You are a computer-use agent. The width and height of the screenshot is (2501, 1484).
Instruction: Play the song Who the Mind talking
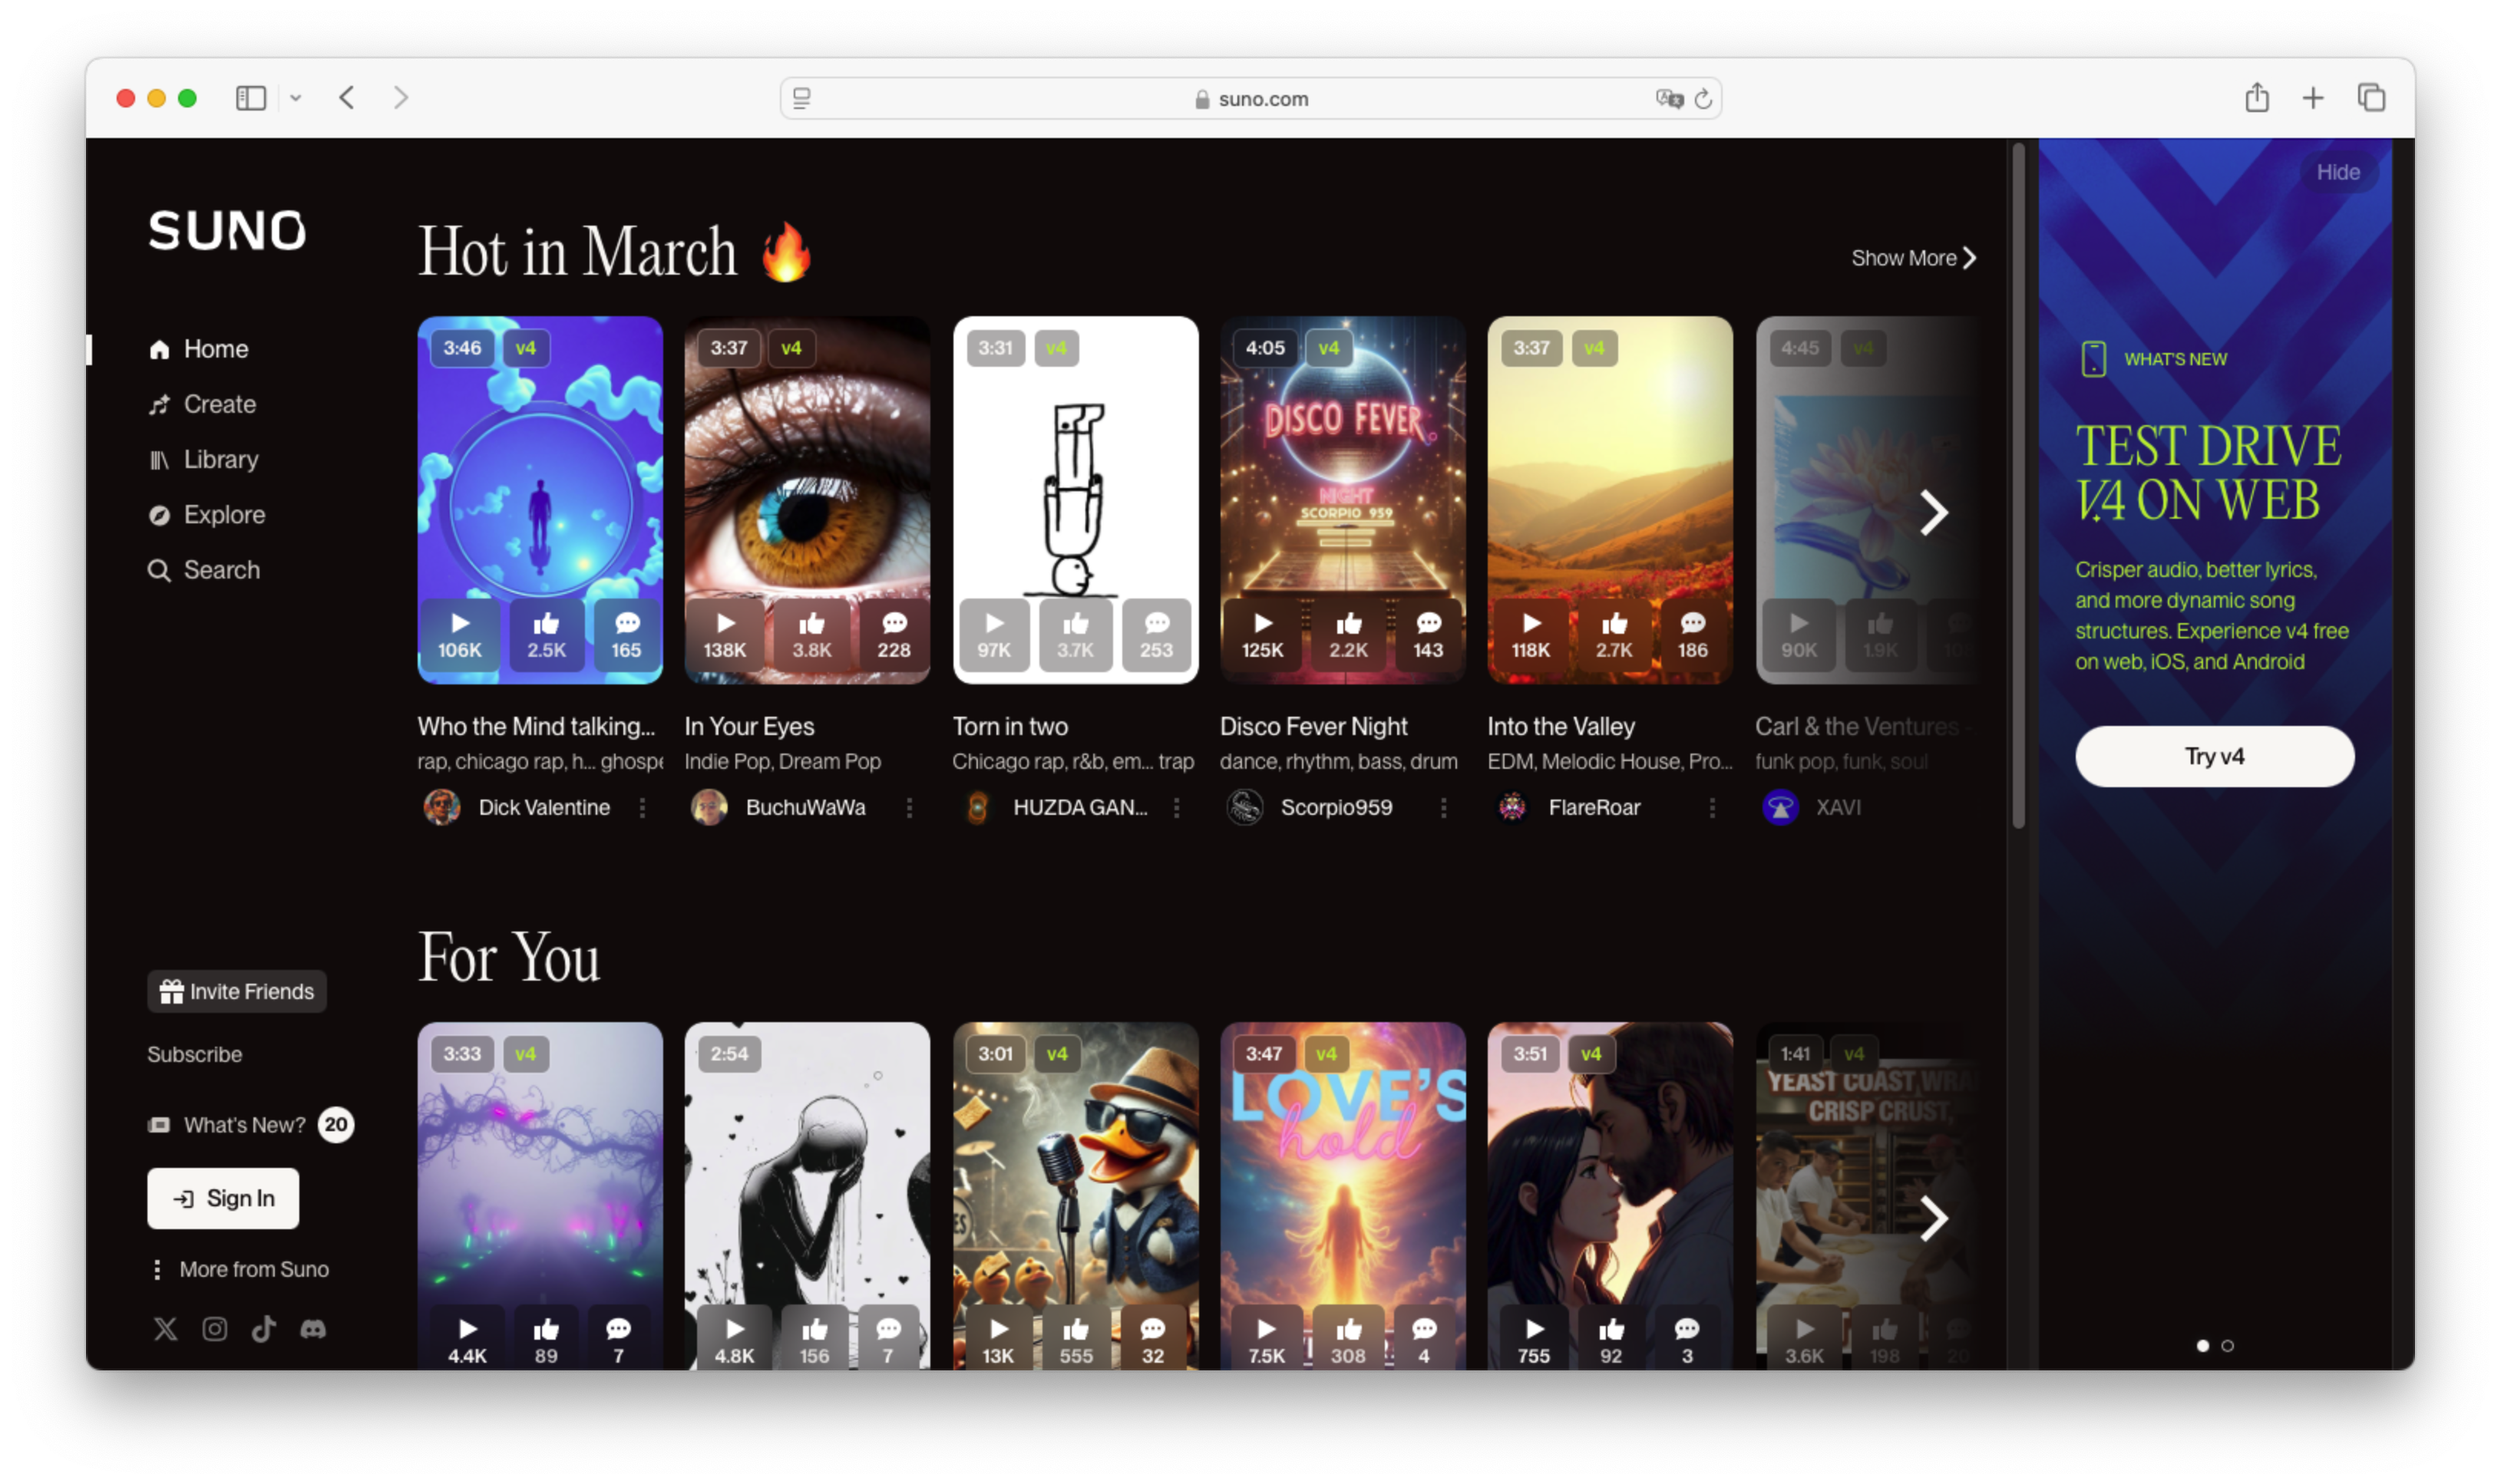459,636
